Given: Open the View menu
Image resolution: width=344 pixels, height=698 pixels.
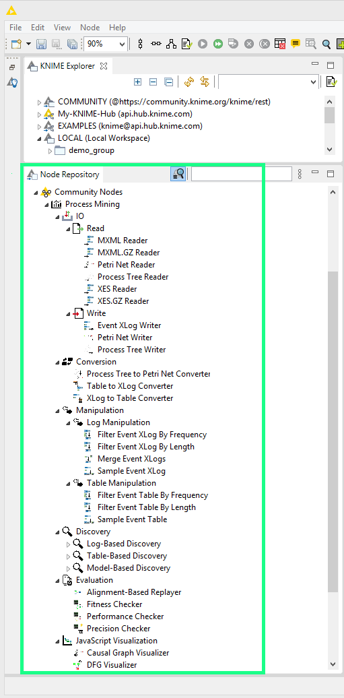Looking at the screenshot, I should pyautogui.click(x=63, y=28).
